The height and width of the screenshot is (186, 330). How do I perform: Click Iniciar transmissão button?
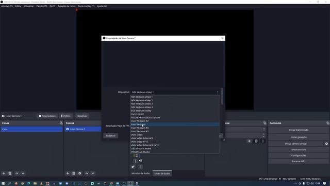tap(299, 130)
